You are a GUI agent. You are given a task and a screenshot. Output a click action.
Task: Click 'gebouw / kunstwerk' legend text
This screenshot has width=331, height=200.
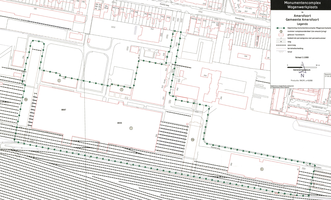coord(296,35)
